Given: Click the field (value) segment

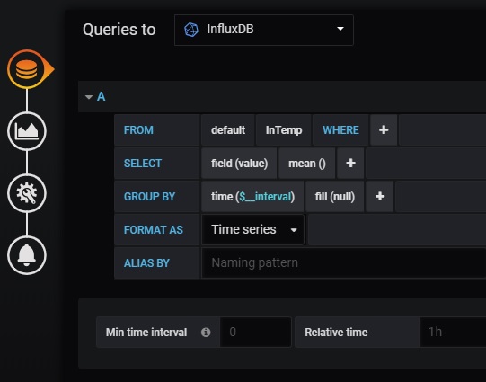Looking at the screenshot, I should click(239, 163).
